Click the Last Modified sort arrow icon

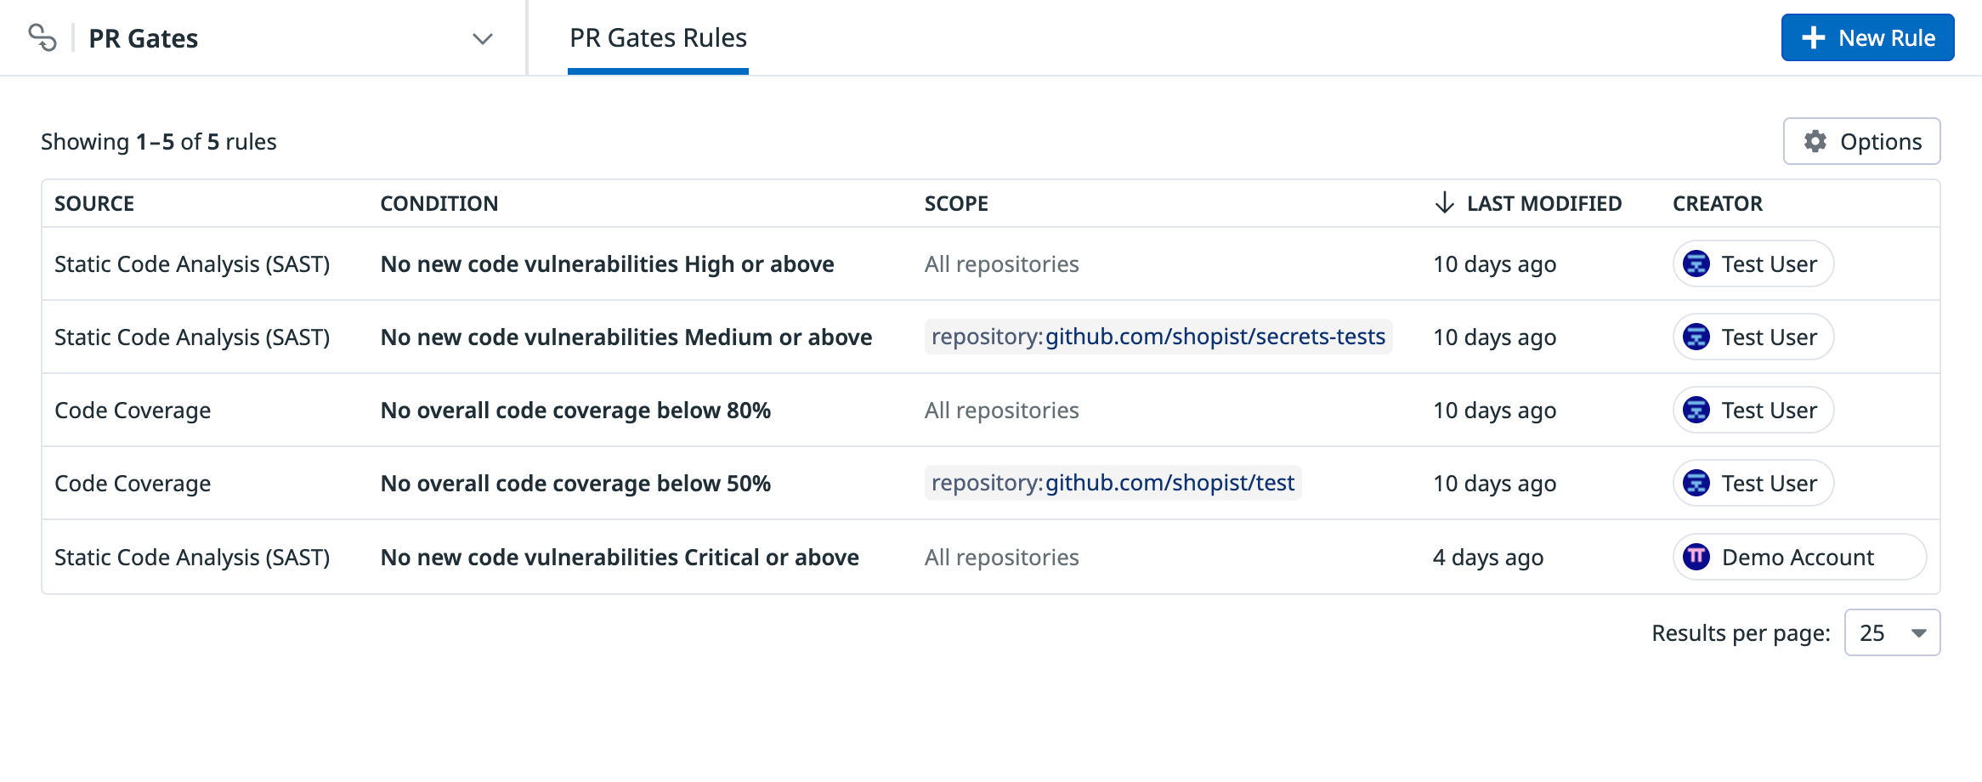pos(1444,203)
